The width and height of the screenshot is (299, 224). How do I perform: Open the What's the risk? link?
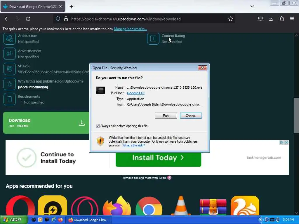[x=133, y=145]
